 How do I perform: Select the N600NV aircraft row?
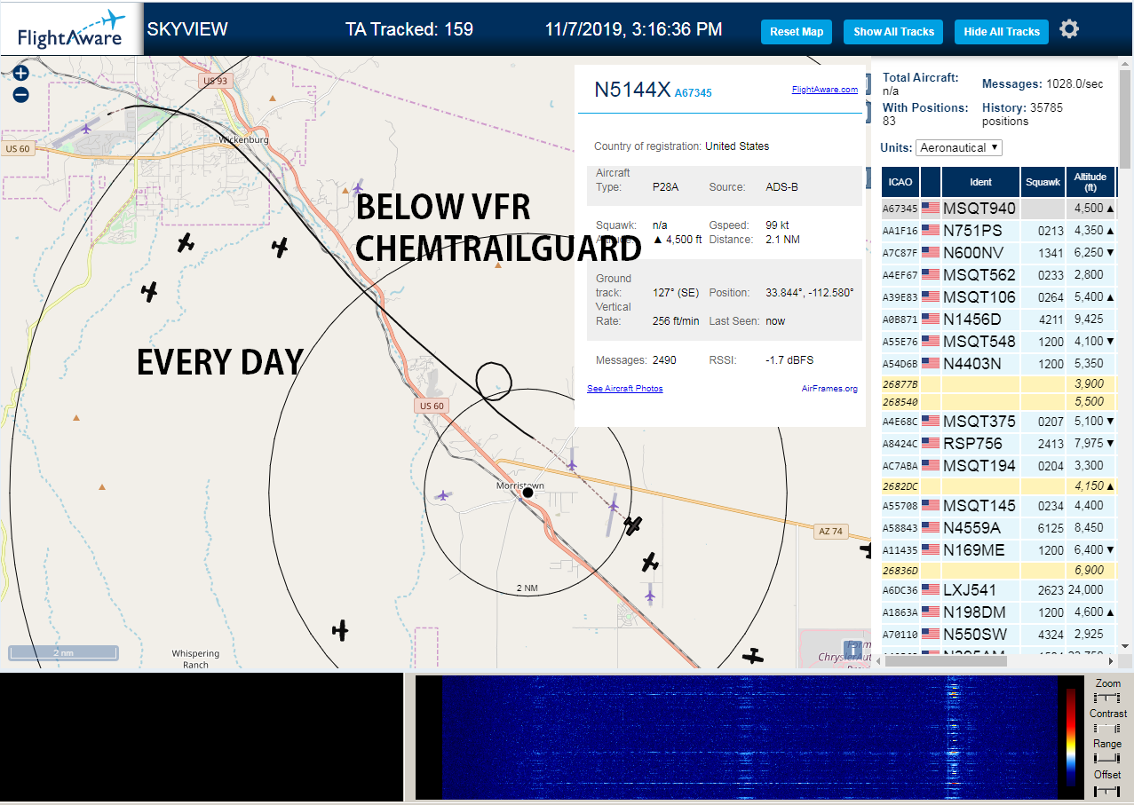(x=998, y=253)
